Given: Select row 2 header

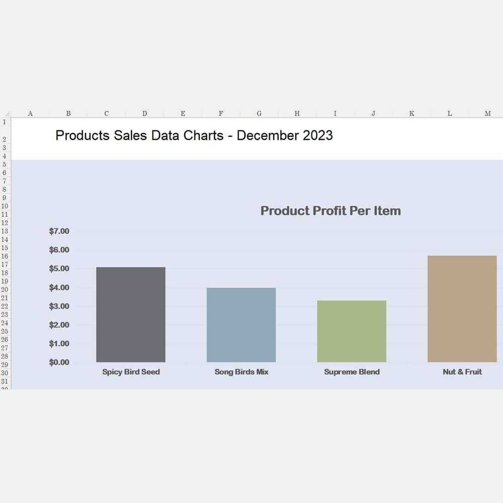Looking at the screenshot, I should click(x=5, y=139).
